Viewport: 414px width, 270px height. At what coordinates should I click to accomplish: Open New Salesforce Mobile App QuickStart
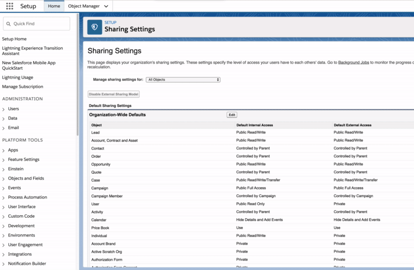coord(28,65)
